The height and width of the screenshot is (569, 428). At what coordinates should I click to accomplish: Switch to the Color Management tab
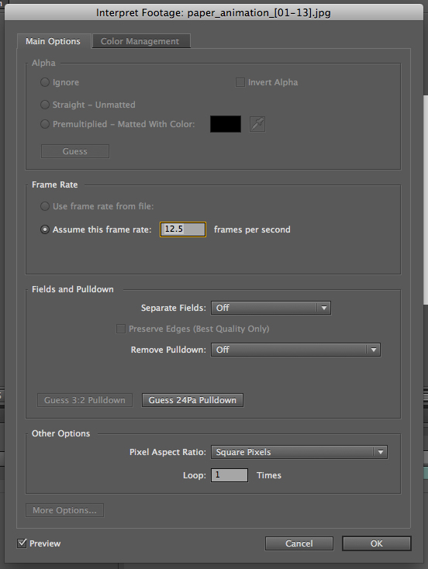point(141,41)
